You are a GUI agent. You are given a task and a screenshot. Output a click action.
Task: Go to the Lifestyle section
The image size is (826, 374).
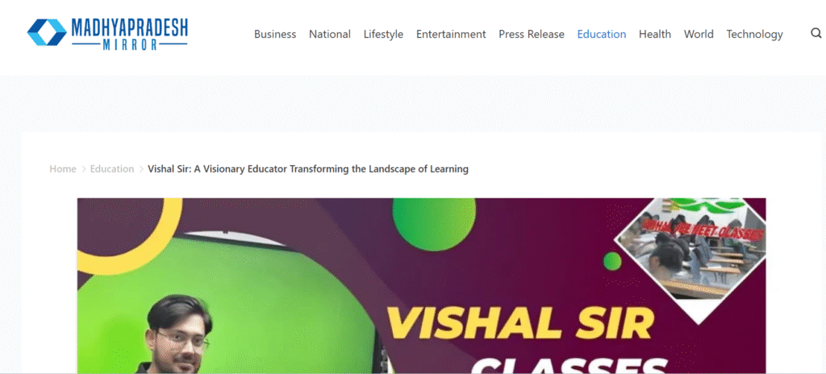tap(383, 34)
